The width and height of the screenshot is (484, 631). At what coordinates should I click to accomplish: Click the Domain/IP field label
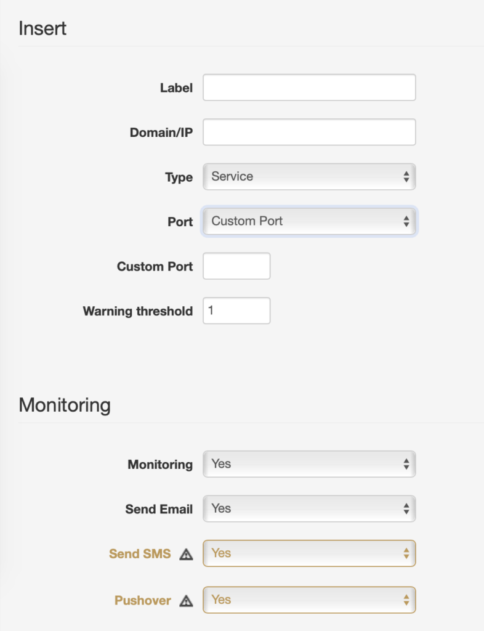point(161,132)
